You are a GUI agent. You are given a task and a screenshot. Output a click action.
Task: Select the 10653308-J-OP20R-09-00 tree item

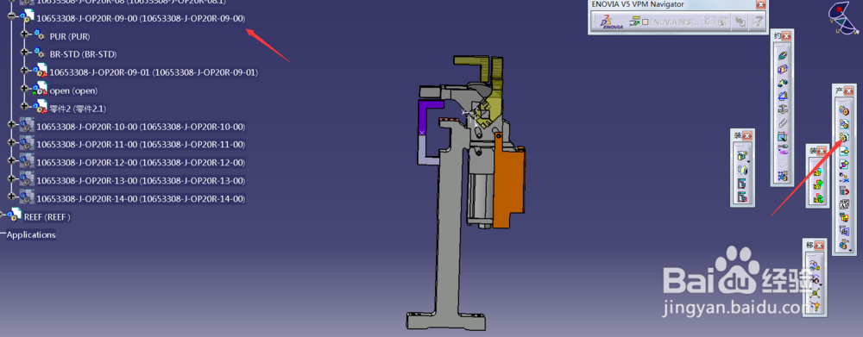coord(141,18)
